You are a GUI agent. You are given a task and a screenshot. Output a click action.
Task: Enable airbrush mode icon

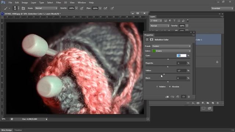(x=105, y=8)
